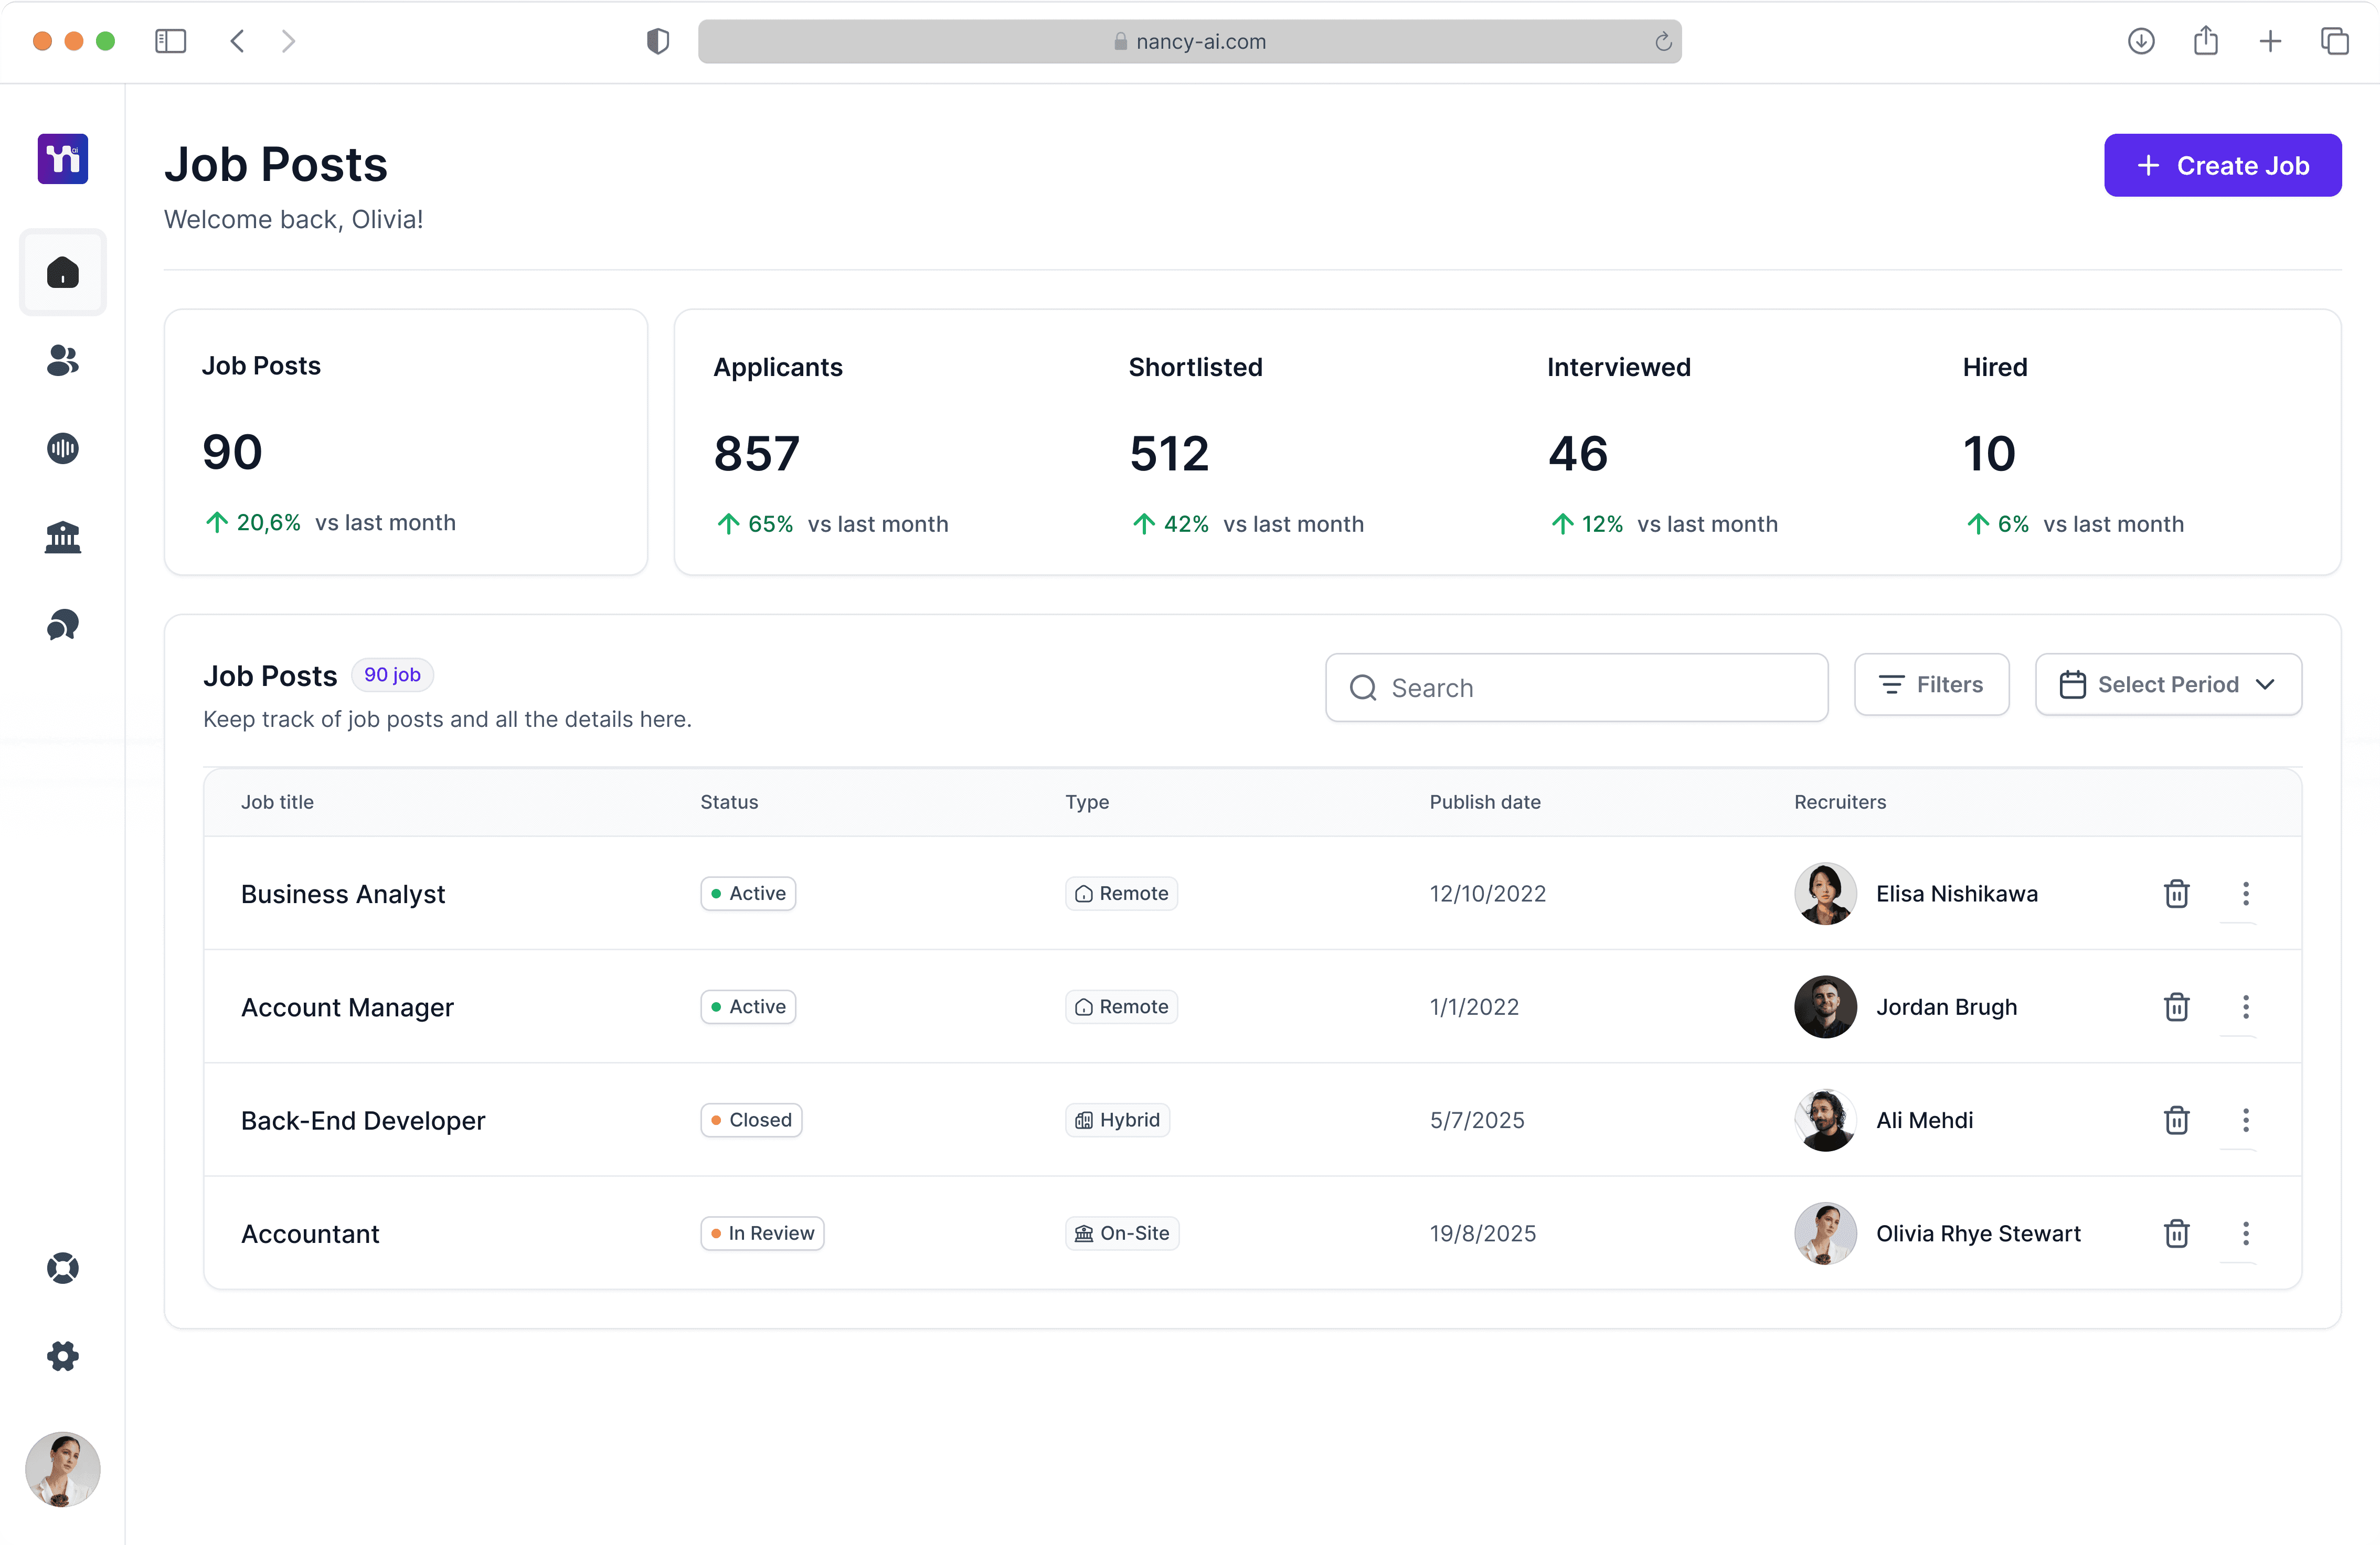The image size is (2380, 1545).
Task: Toggle the Active status badge on Account Manager
Action: 747,1006
